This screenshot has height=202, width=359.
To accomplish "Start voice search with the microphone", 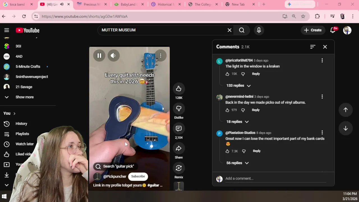I will click(x=259, y=30).
